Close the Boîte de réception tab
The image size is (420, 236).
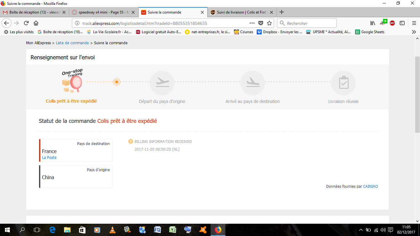[64, 12]
